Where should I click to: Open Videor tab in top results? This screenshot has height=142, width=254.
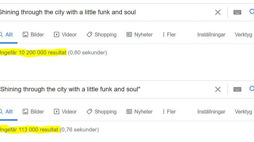pos(65,35)
